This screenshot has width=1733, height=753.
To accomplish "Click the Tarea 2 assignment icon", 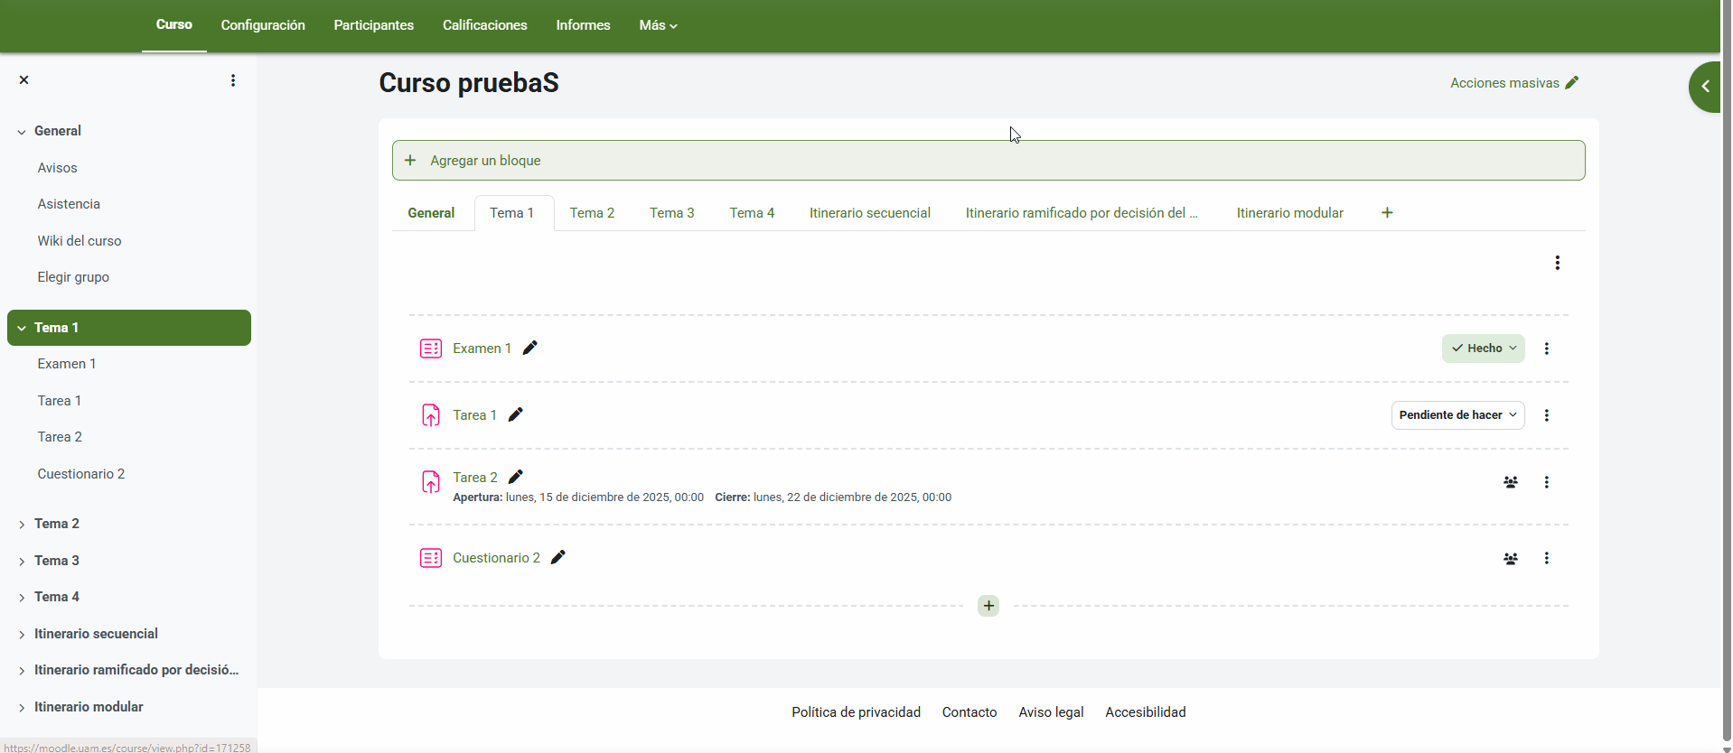I will (431, 482).
